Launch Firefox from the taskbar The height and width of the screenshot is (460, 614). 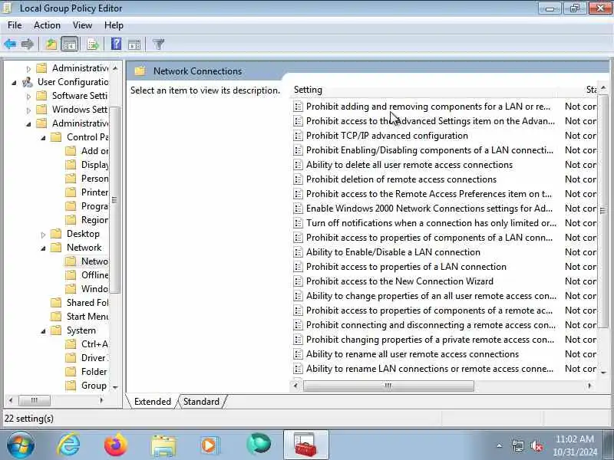coord(116,445)
